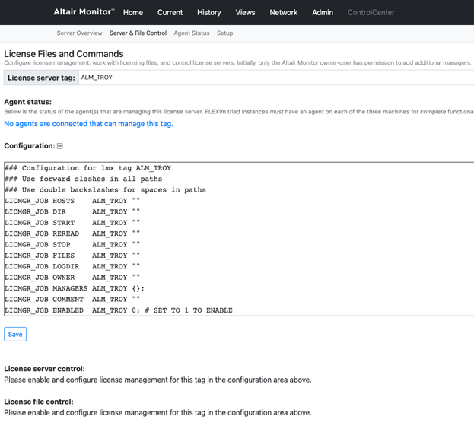
Task: Click the LICMGR_JOB ENABLED configuration line
Action: pyautogui.click(x=118, y=310)
